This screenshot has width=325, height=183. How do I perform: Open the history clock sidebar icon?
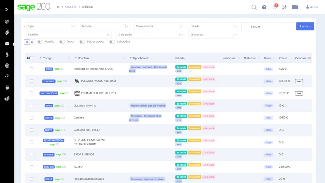(x=7, y=76)
